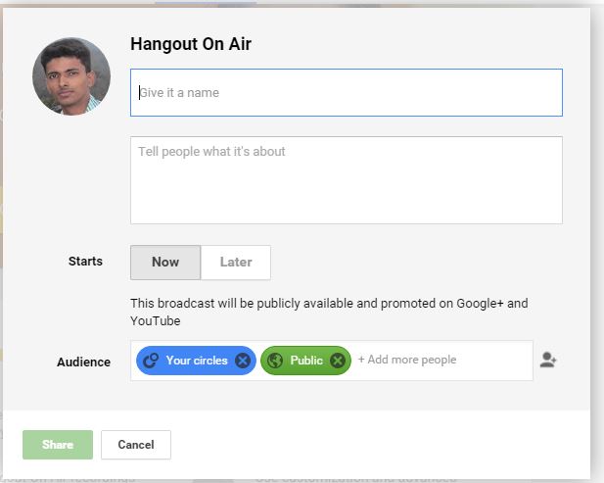Click the broadcast publicly available notice text
604x483 pixels.
[x=329, y=312]
